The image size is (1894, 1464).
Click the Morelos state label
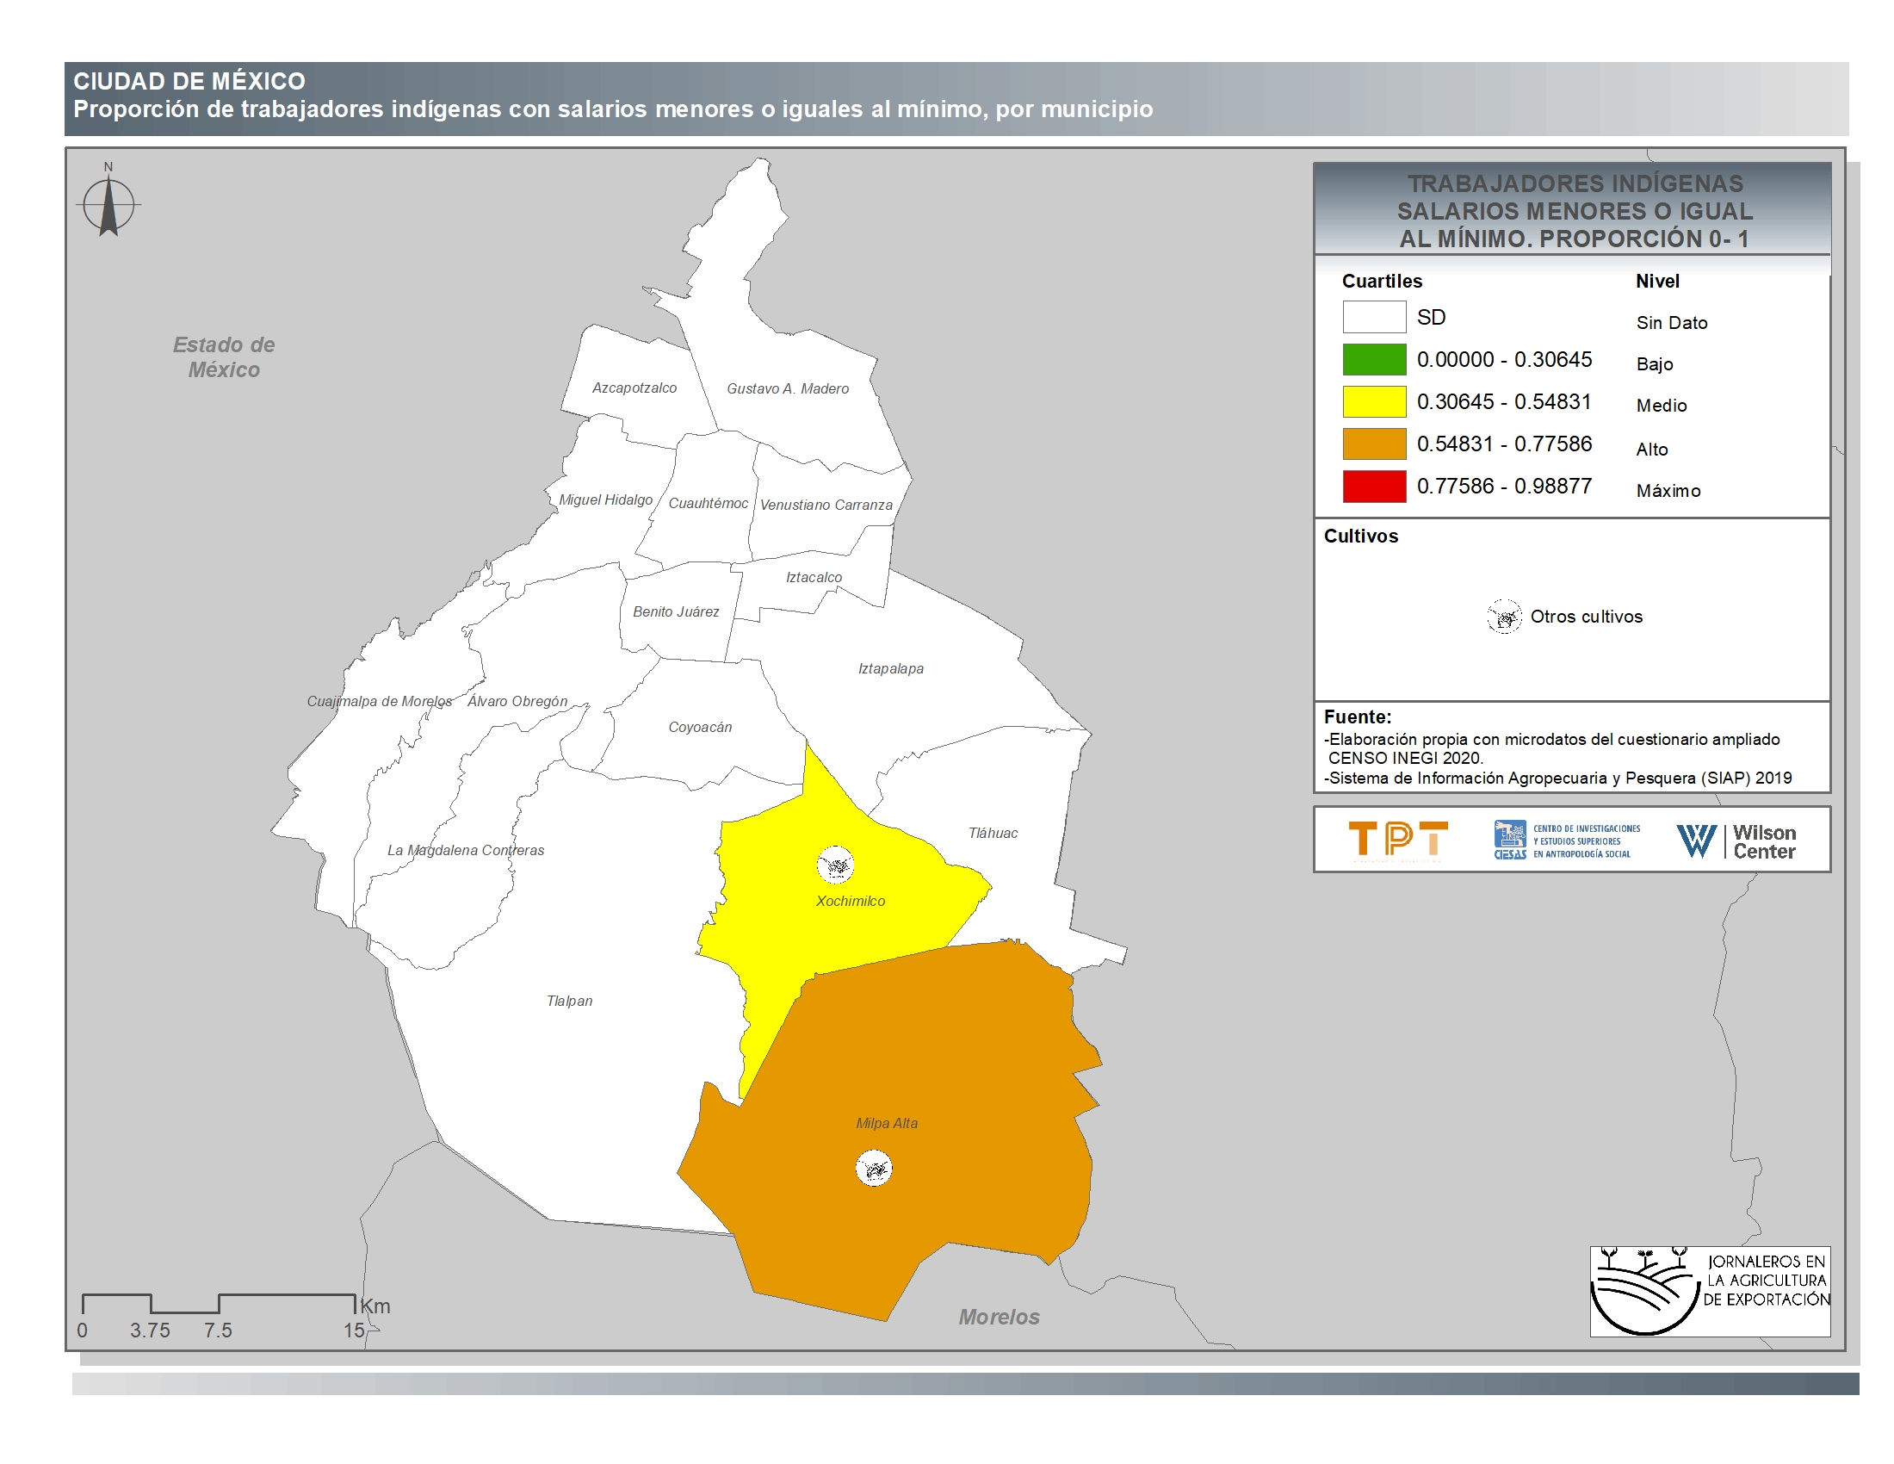[999, 1317]
